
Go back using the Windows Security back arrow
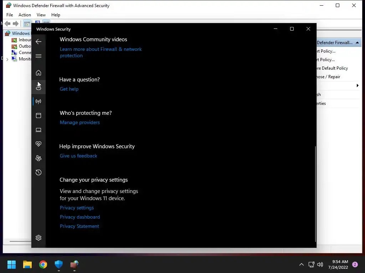[38, 42]
